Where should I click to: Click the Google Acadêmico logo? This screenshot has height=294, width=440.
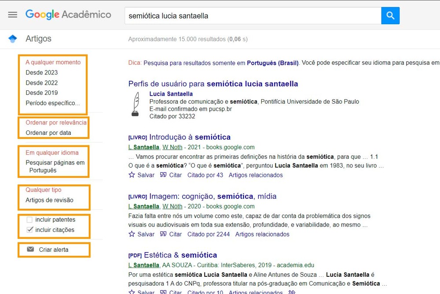click(x=68, y=15)
